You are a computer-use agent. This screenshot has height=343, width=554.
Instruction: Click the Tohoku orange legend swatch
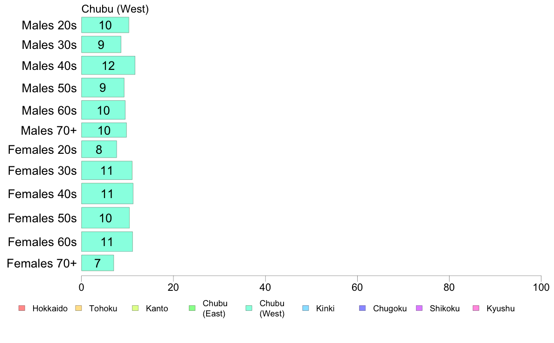click(x=78, y=308)
